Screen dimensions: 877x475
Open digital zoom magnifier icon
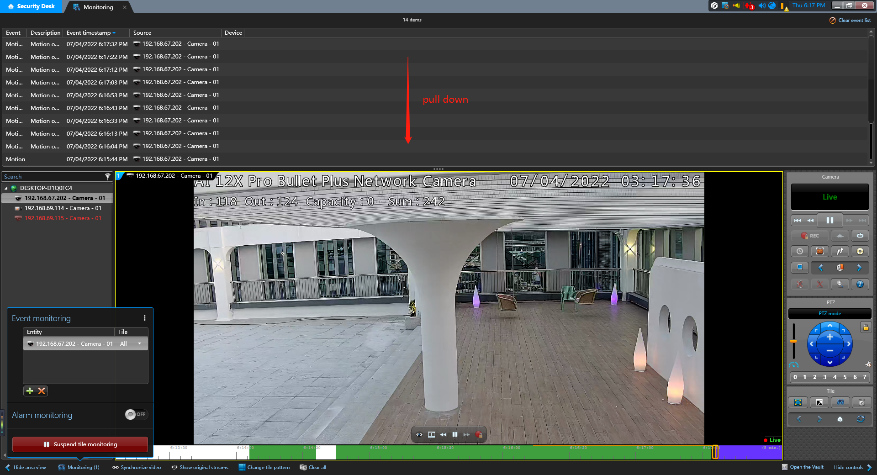[840, 284]
